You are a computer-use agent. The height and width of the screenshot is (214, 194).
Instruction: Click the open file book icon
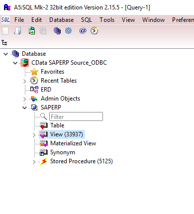coord(17,31)
